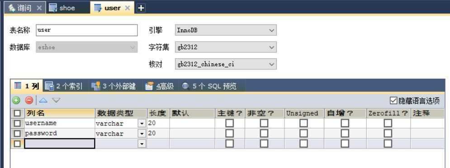Click the length 20 cell for password
The image size is (450, 168).
[158, 134]
